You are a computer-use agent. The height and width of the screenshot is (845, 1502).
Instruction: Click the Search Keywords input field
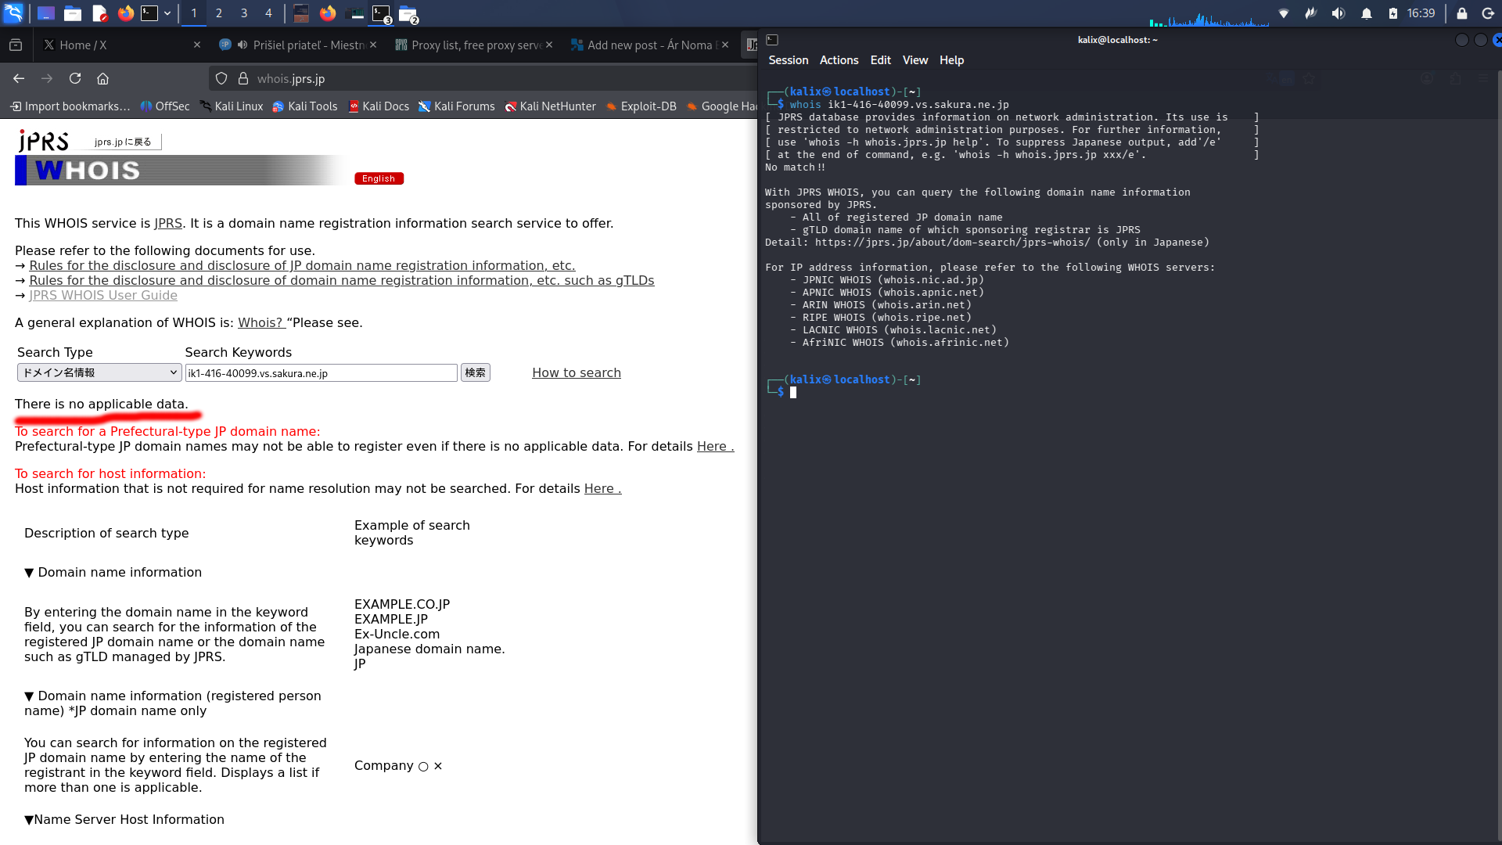[322, 373]
